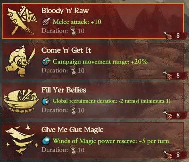The width and height of the screenshot is (189, 162).
Task: Click the hourglass icon under Fill Yer Bellies
Action: pos(73,110)
